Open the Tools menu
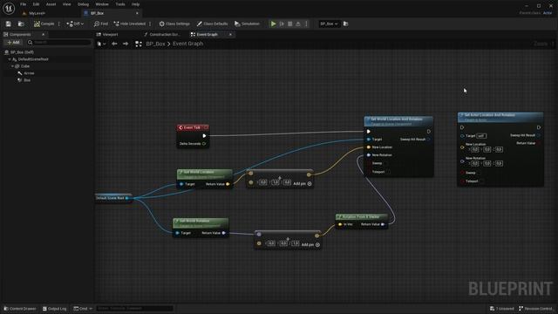This screenshot has width=558, height=314. pyautogui.click(x=120, y=4)
